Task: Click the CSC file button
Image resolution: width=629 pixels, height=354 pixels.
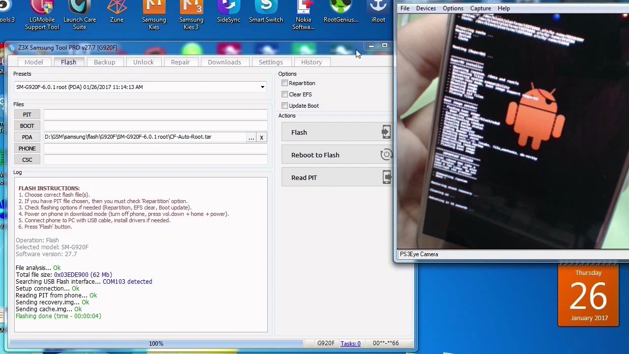Action: 27,160
